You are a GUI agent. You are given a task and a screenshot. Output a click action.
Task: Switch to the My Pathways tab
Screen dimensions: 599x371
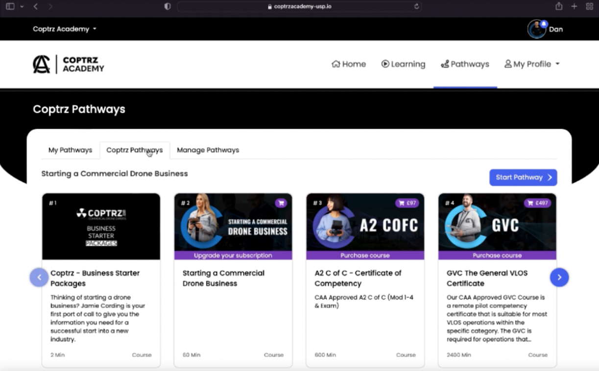click(70, 150)
